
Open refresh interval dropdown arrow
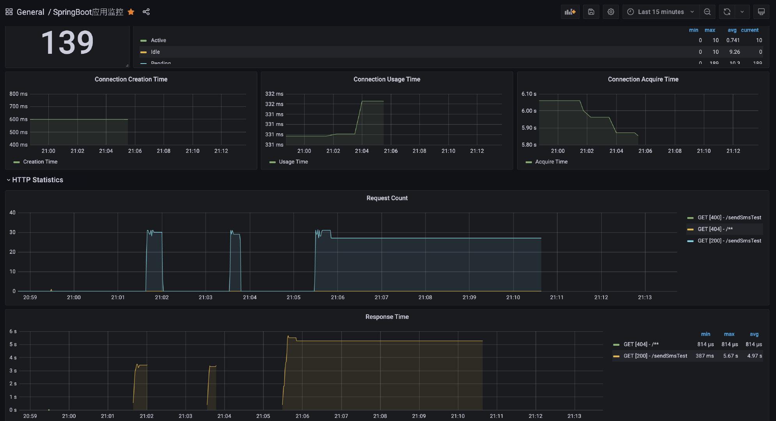(x=742, y=12)
